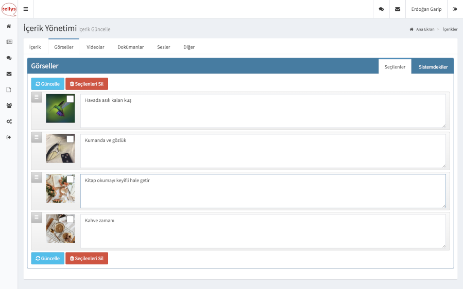Screen dimensions: 463x289
Task: Open the Erdoğan Garip user menu
Action: (426, 9)
